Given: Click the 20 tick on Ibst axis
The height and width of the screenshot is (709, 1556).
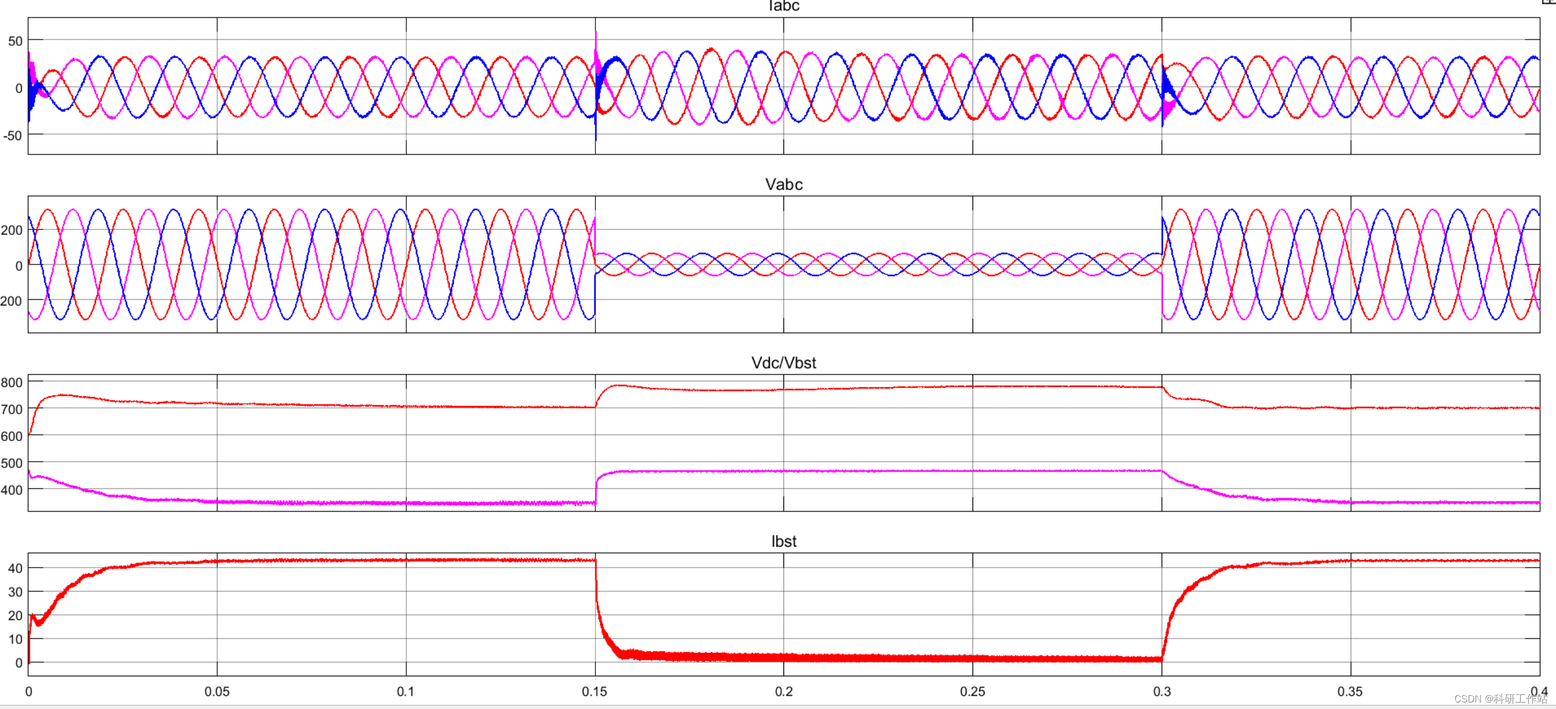Looking at the screenshot, I should [x=15, y=616].
